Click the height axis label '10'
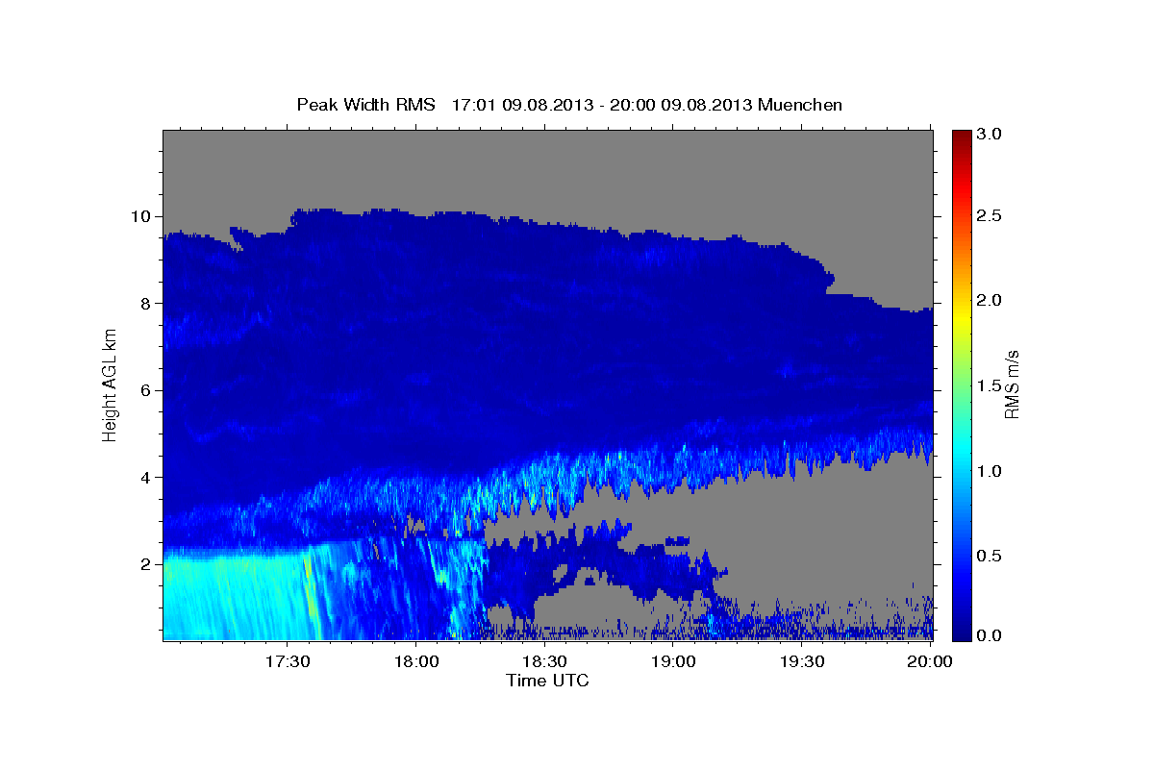The height and width of the screenshot is (769, 1154). click(x=143, y=216)
